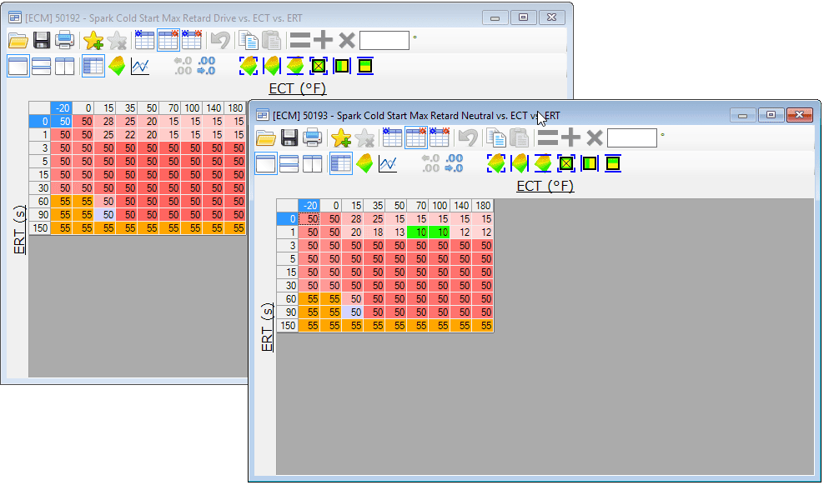Select top-left corner cell of Neutral table
Viewport: 824px width, 485px height.
click(288, 206)
